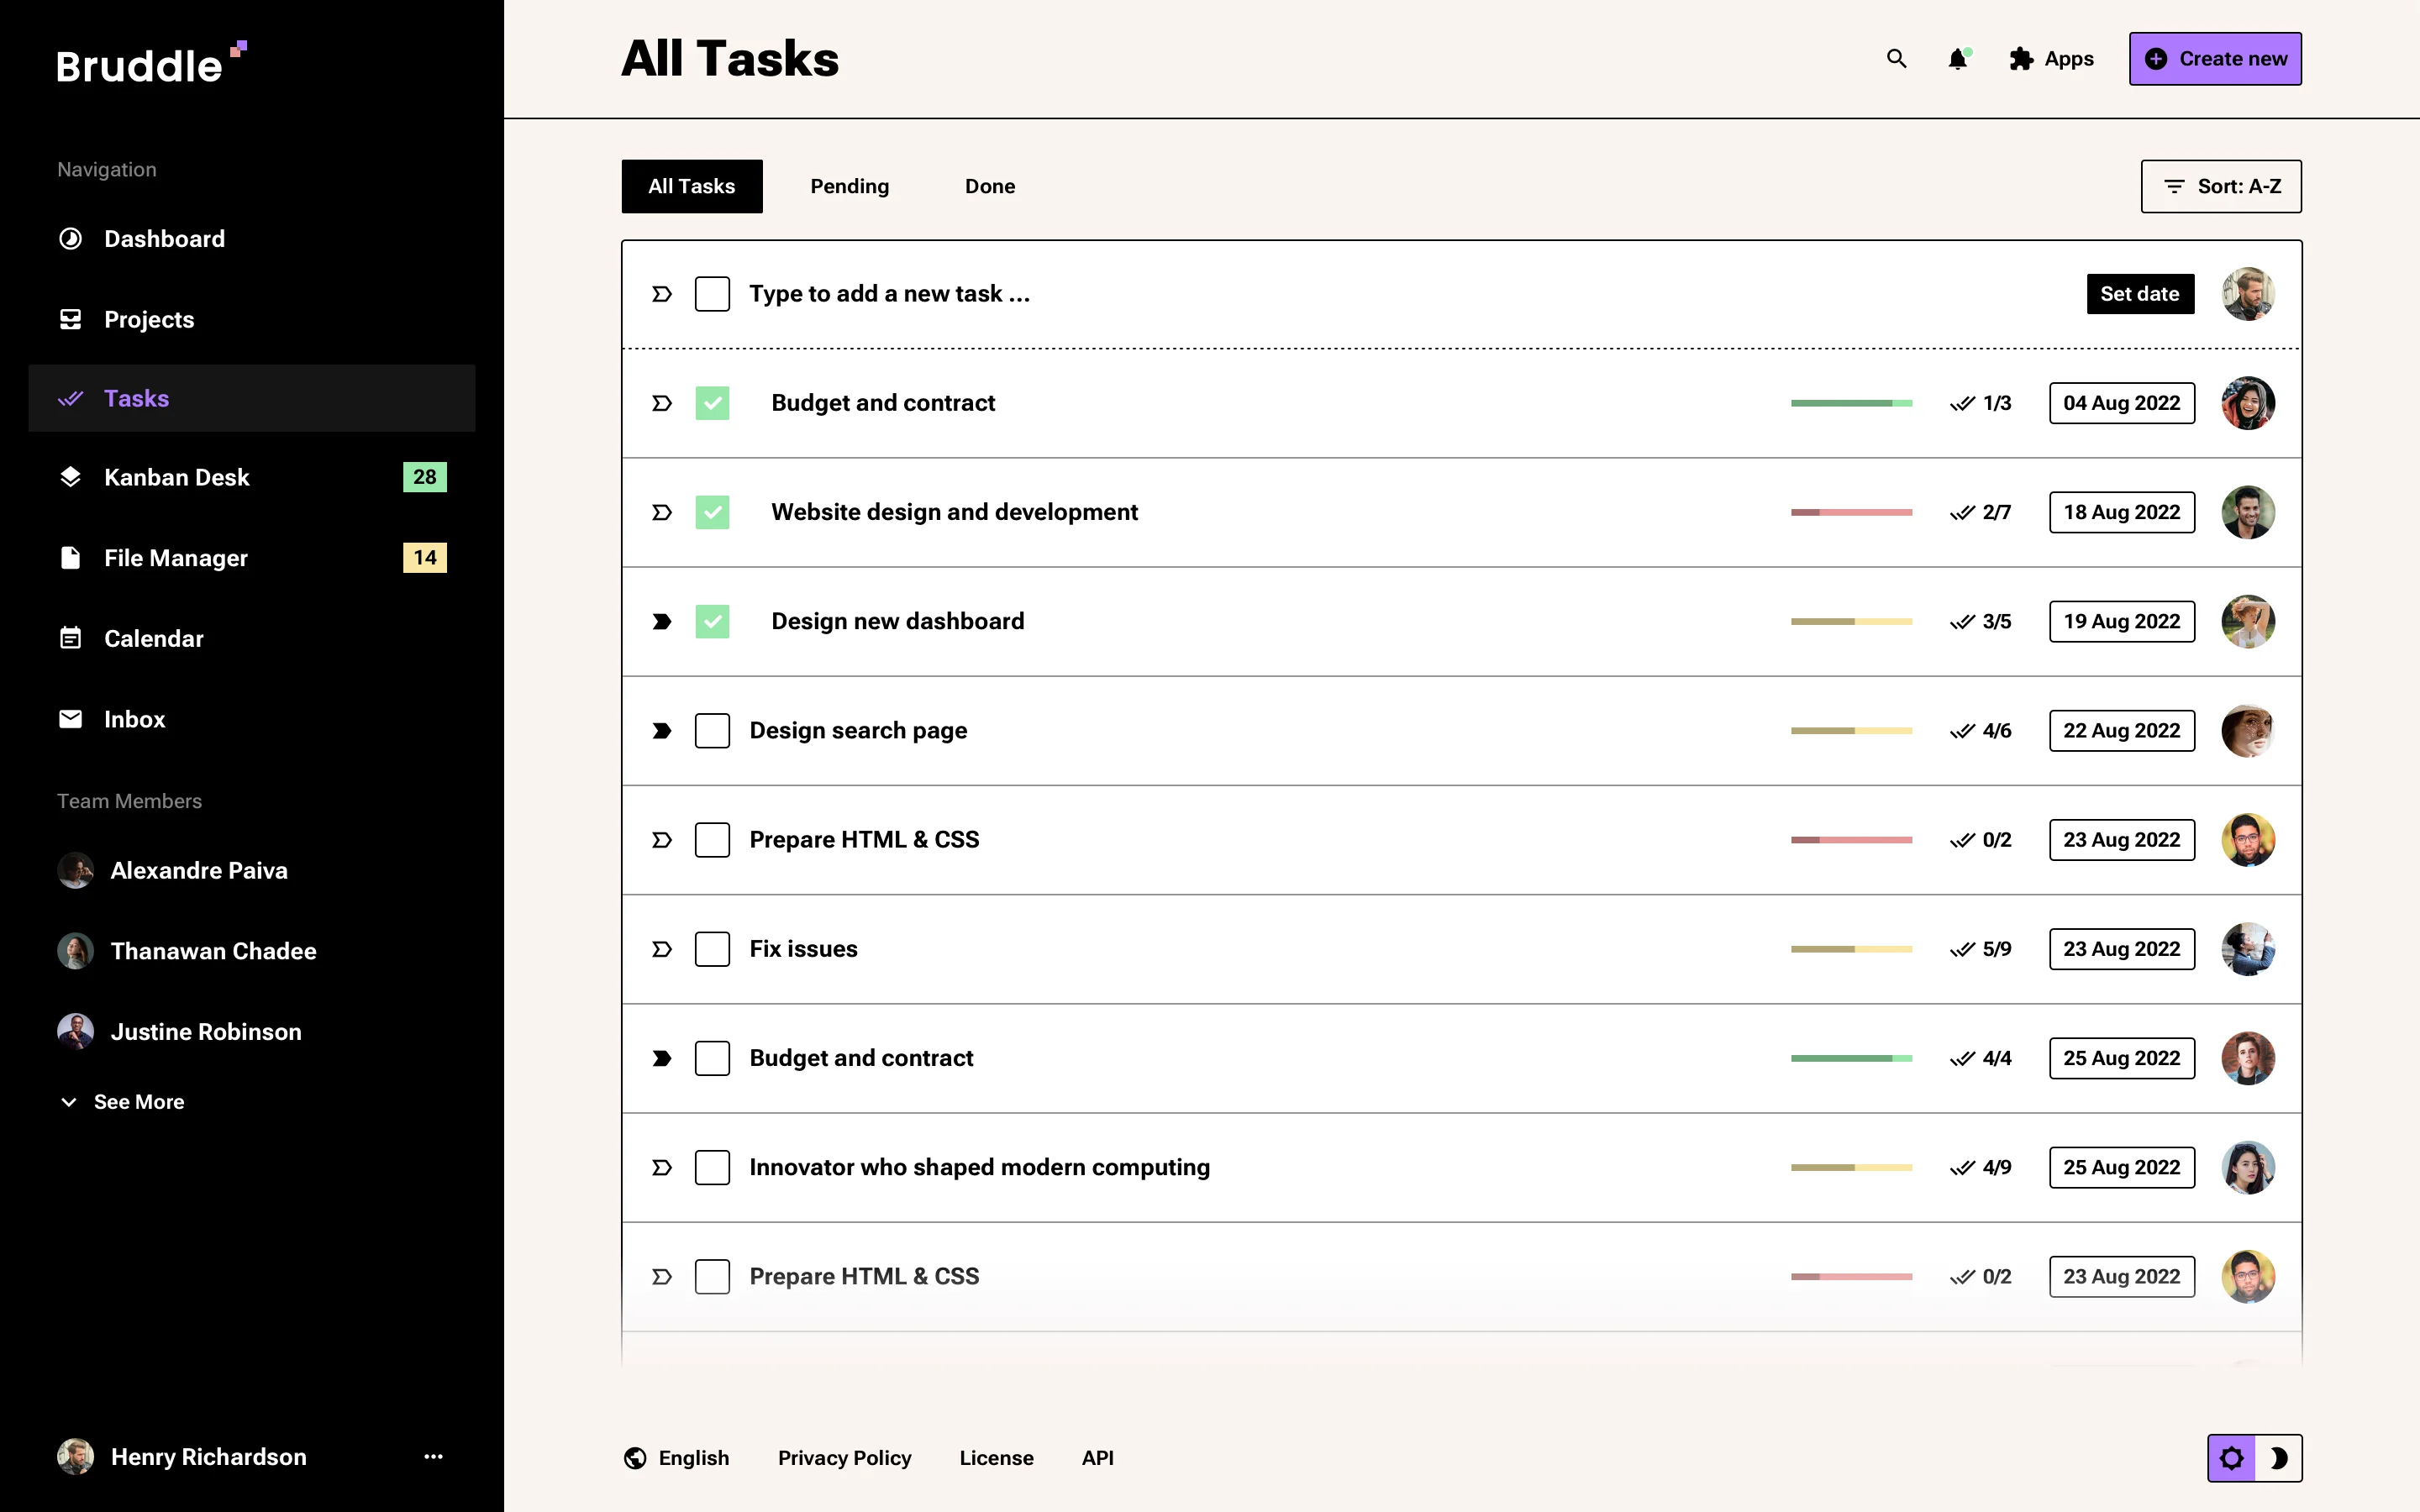Mark Design search page as complete
Screen dimensions: 2420x1512
713,730
